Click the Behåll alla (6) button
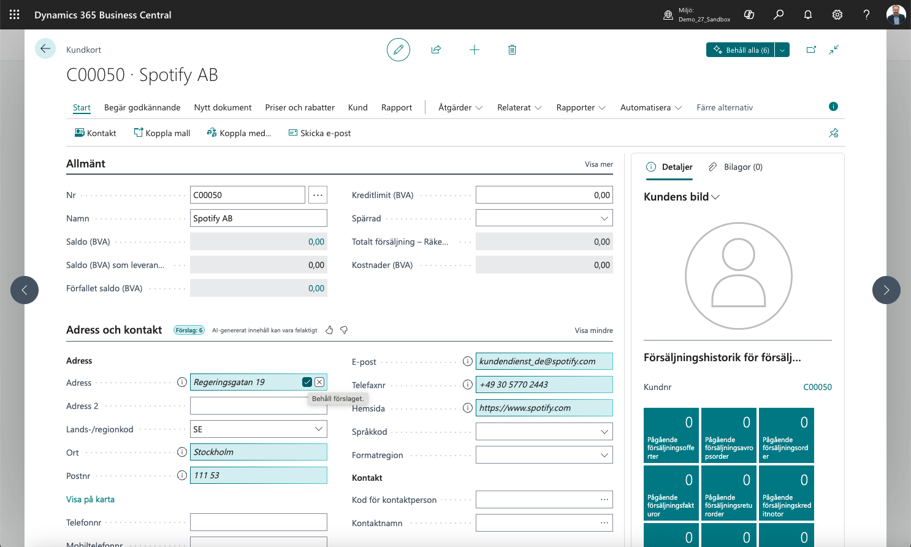Image resolution: width=911 pixels, height=547 pixels. click(x=741, y=50)
